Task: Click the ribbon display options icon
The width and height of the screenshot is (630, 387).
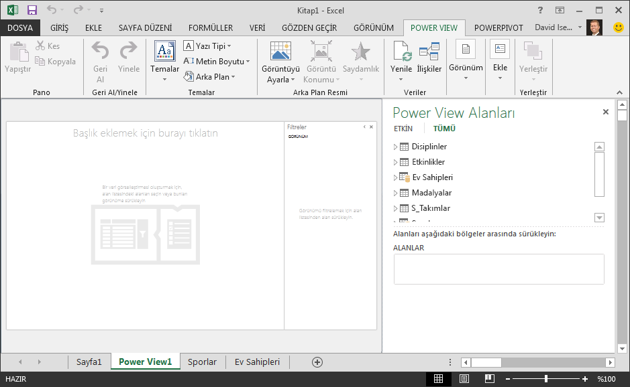Action: 560,11
